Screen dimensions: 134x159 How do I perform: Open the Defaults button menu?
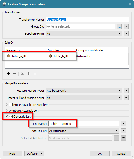[x=34, y=154]
